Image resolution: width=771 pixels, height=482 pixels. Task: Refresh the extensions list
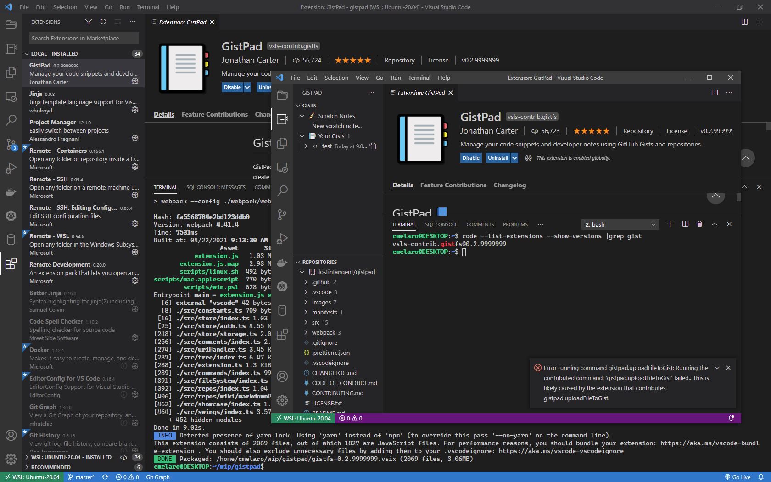point(103,22)
